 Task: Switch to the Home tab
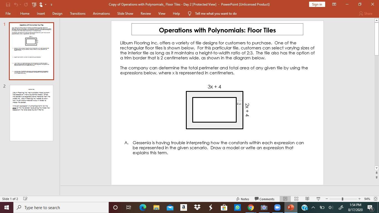click(x=25, y=14)
